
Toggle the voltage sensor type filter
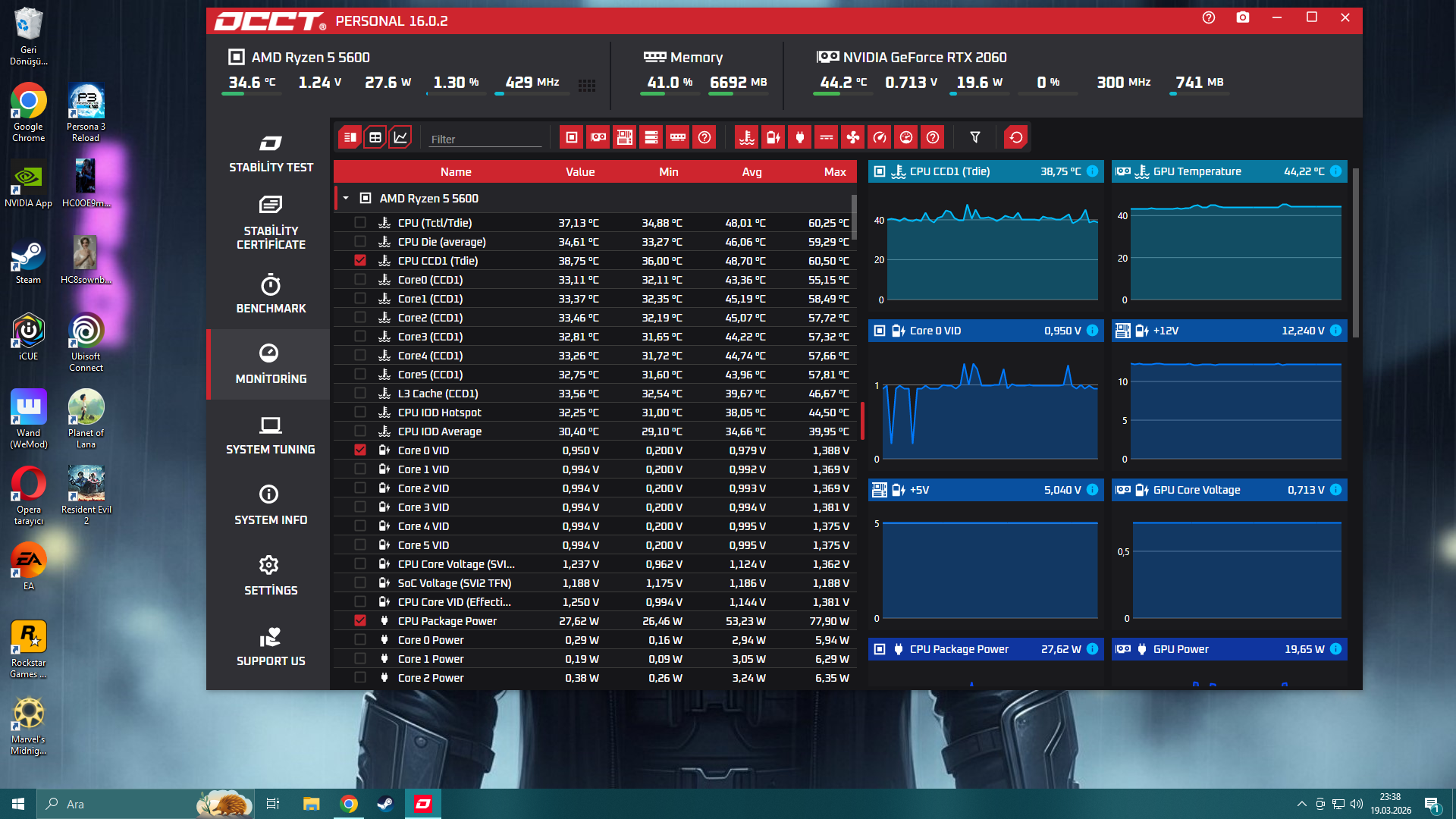click(773, 137)
